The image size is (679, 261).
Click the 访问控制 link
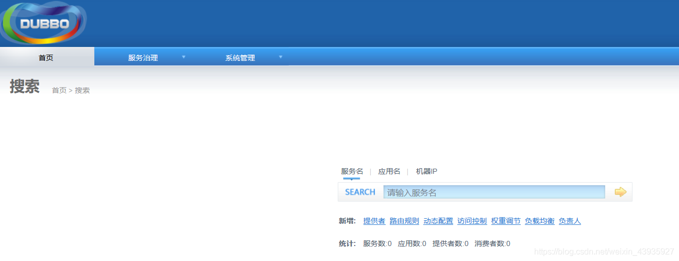472,221
